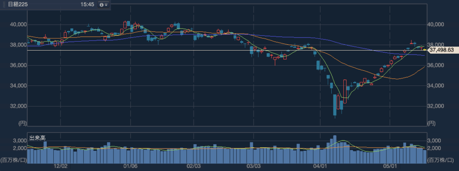The width and height of the screenshot is (459, 171).
Task: Click the left (円) unit label
Action: (22, 124)
